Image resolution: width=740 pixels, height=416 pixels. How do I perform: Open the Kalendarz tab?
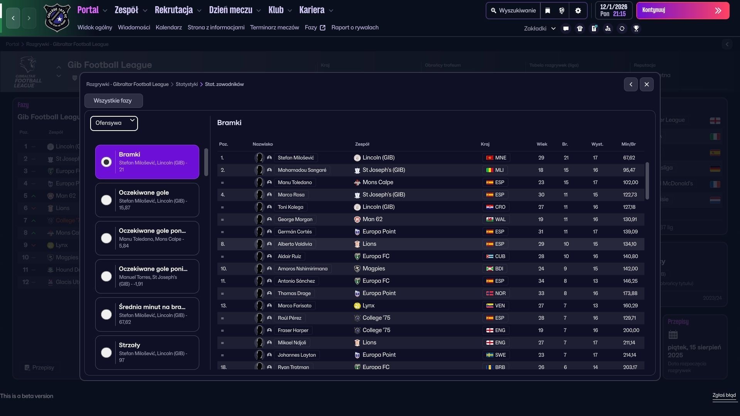click(168, 27)
